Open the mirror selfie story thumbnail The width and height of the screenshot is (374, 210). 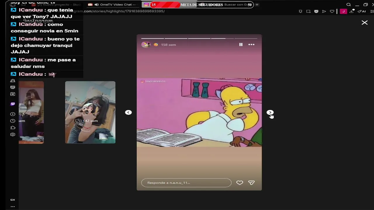[31, 112]
